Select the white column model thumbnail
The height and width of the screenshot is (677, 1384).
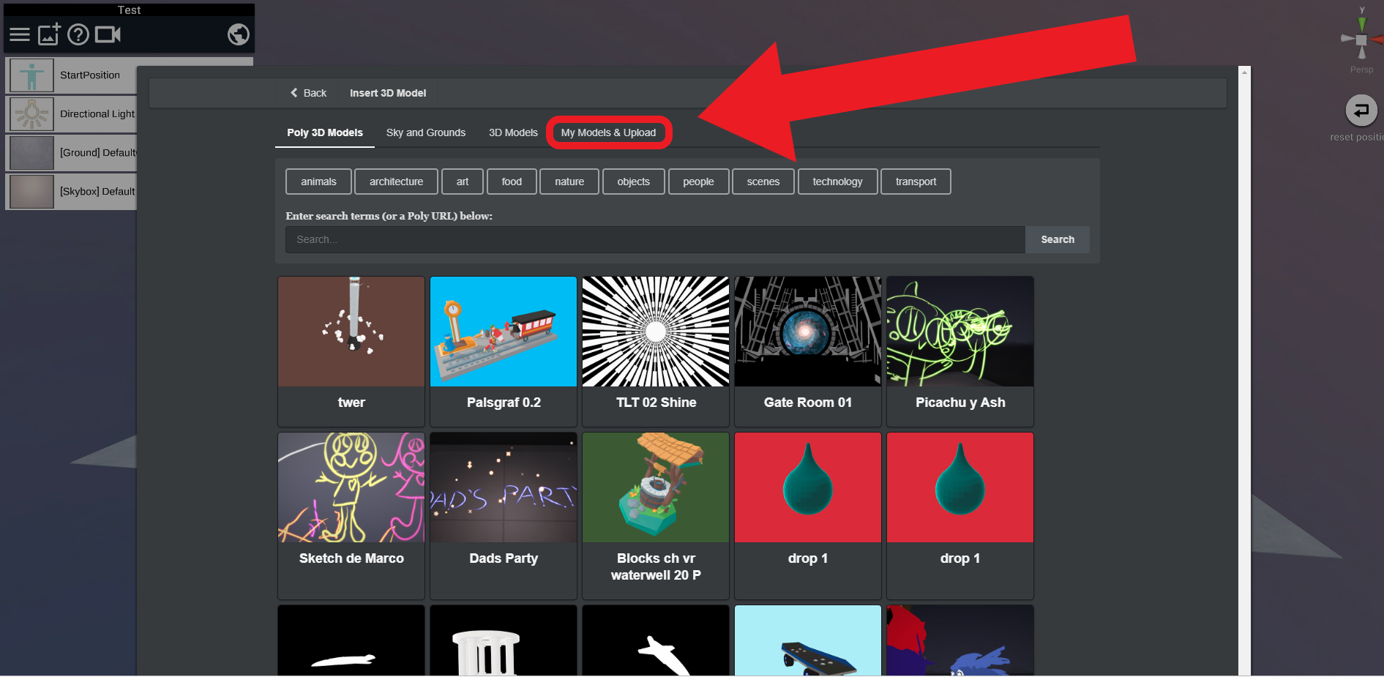[504, 640]
